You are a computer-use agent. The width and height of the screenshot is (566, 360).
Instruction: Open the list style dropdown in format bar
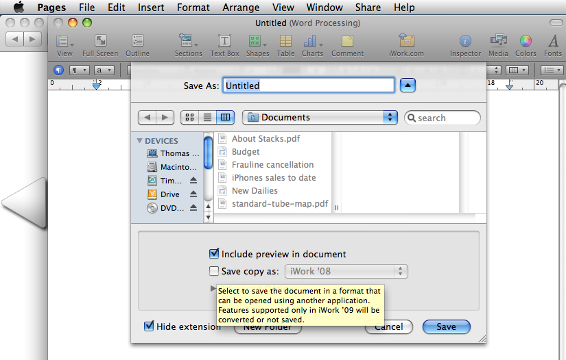click(552, 70)
